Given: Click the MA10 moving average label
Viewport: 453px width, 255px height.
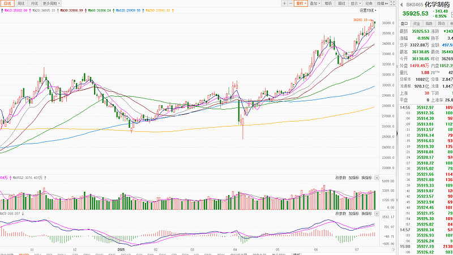Looking at the screenshot, I should click(16, 10).
